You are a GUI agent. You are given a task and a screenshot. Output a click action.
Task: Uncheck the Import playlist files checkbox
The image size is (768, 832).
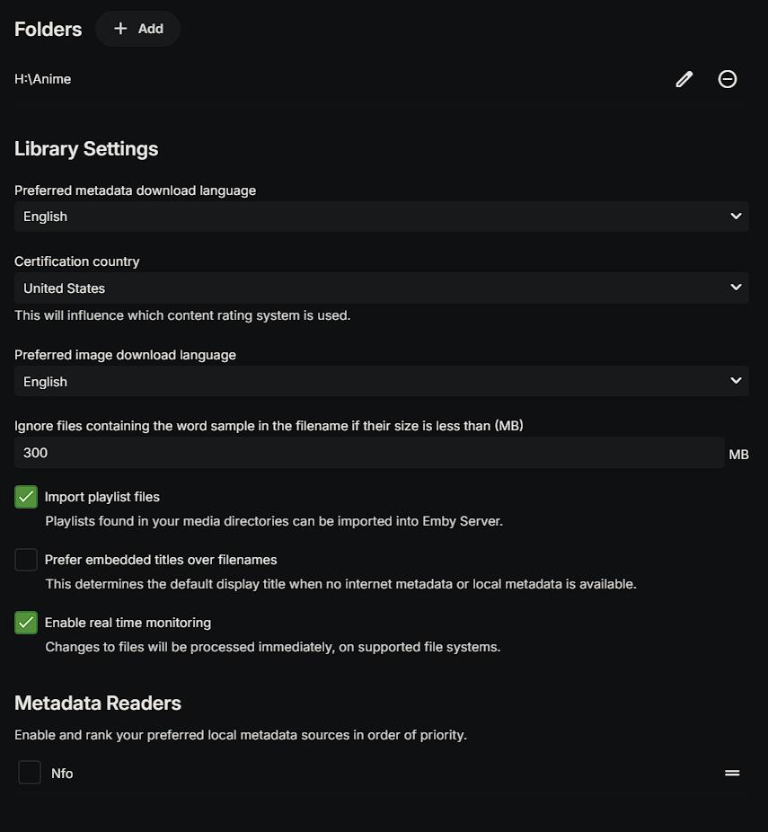26,497
